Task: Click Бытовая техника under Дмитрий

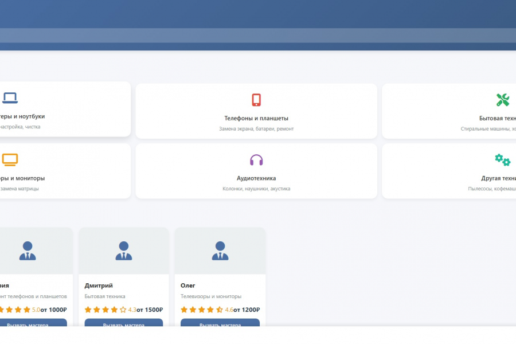Action: (x=105, y=296)
